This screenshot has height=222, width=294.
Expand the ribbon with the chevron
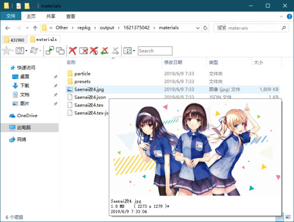coord(281,16)
